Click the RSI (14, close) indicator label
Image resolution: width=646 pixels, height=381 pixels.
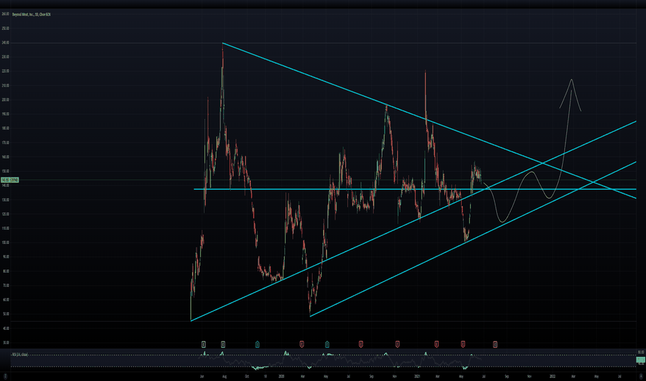coord(20,354)
